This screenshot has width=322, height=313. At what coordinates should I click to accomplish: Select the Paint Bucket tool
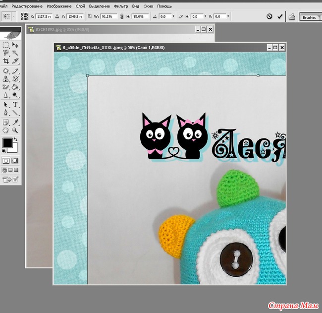click(x=15, y=86)
